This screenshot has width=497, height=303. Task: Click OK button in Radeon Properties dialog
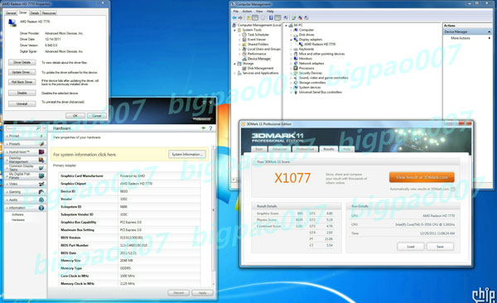(75, 116)
